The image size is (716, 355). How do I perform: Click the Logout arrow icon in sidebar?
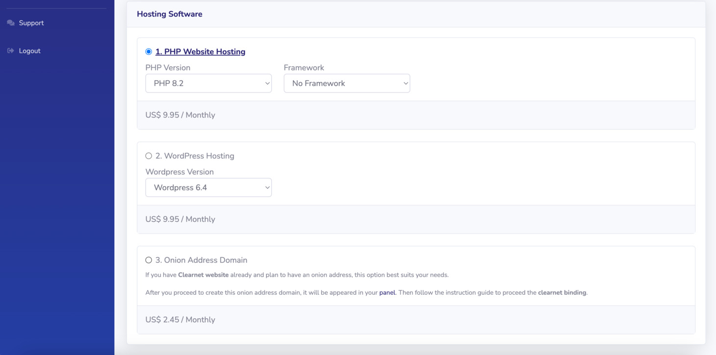pos(11,51)
